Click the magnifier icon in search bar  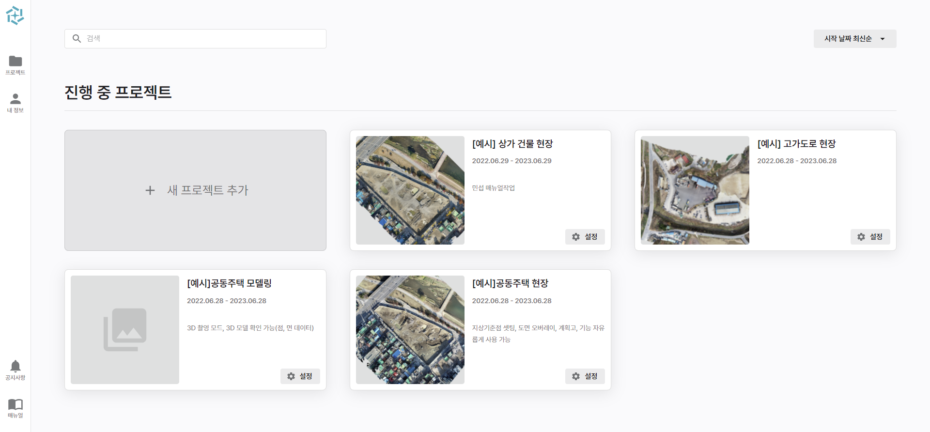tap(77, 39)
